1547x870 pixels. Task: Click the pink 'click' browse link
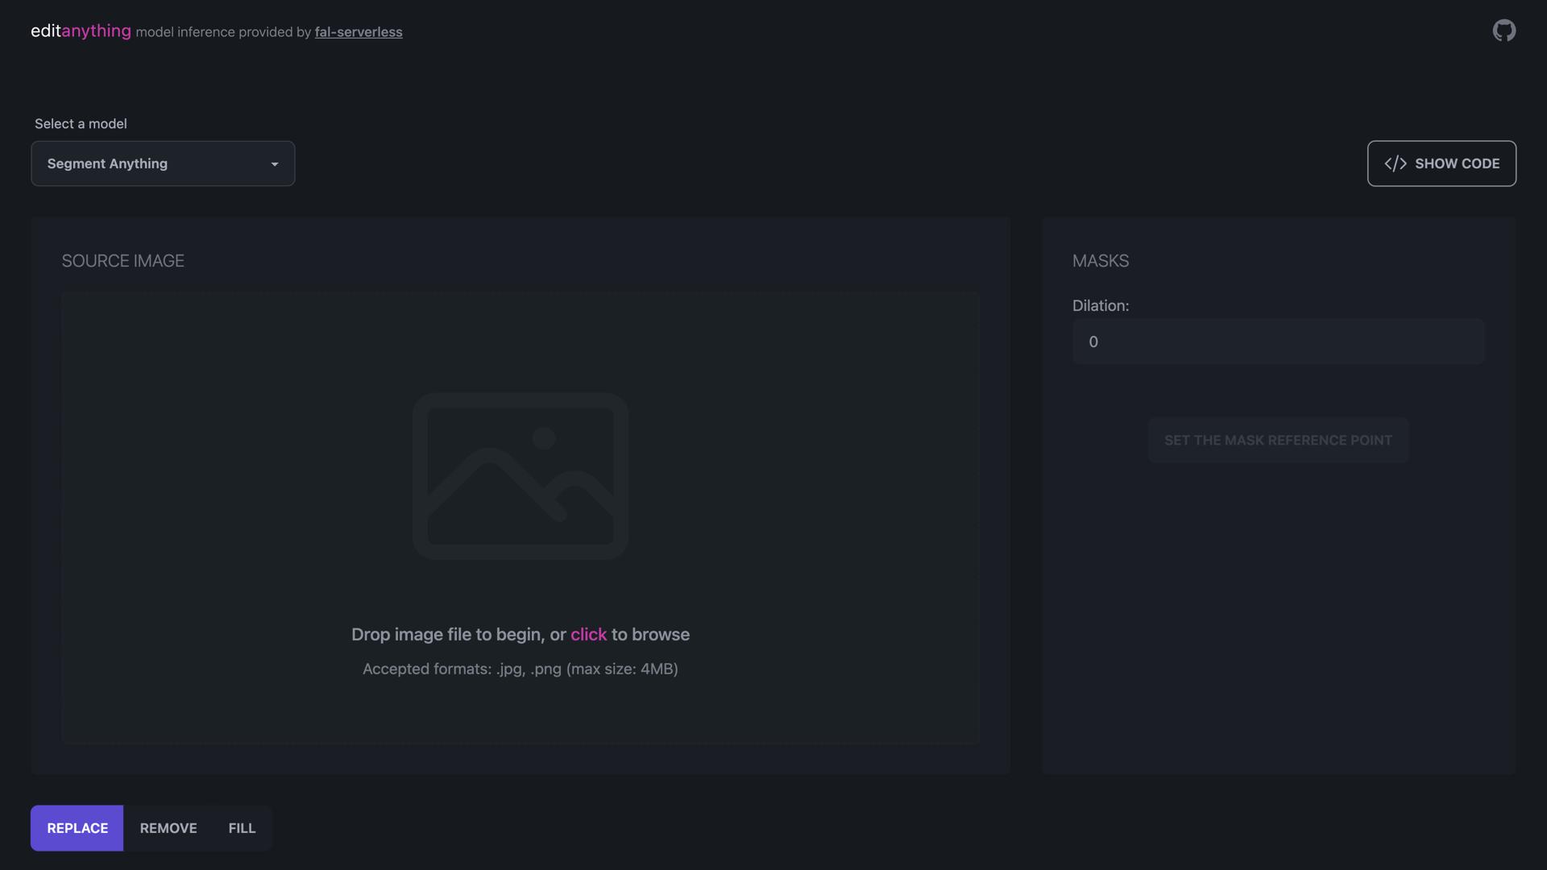coord(588,635)
